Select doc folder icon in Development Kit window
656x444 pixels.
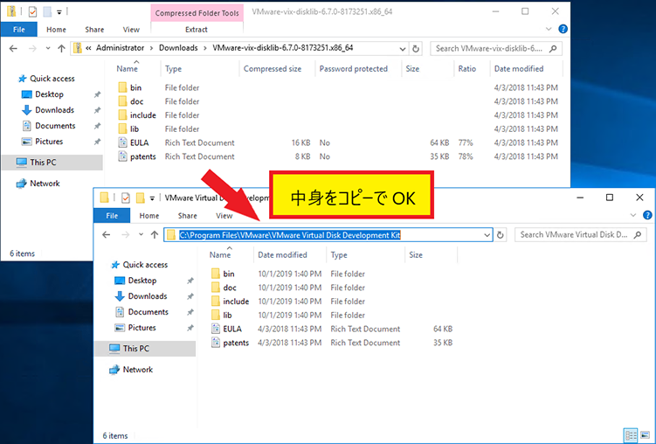(216, 288)
